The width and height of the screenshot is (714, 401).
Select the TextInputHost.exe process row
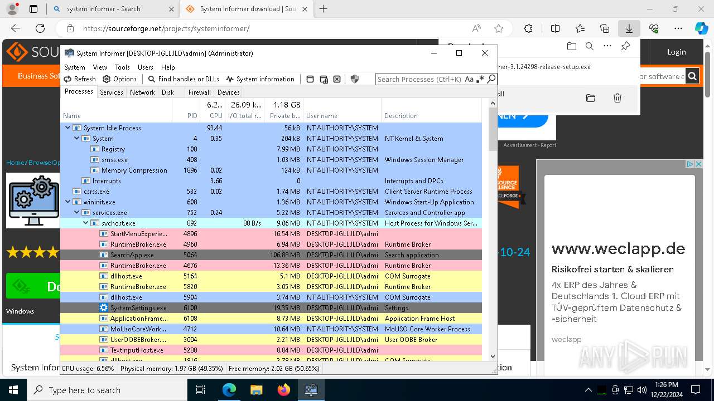tap(271, 350)
